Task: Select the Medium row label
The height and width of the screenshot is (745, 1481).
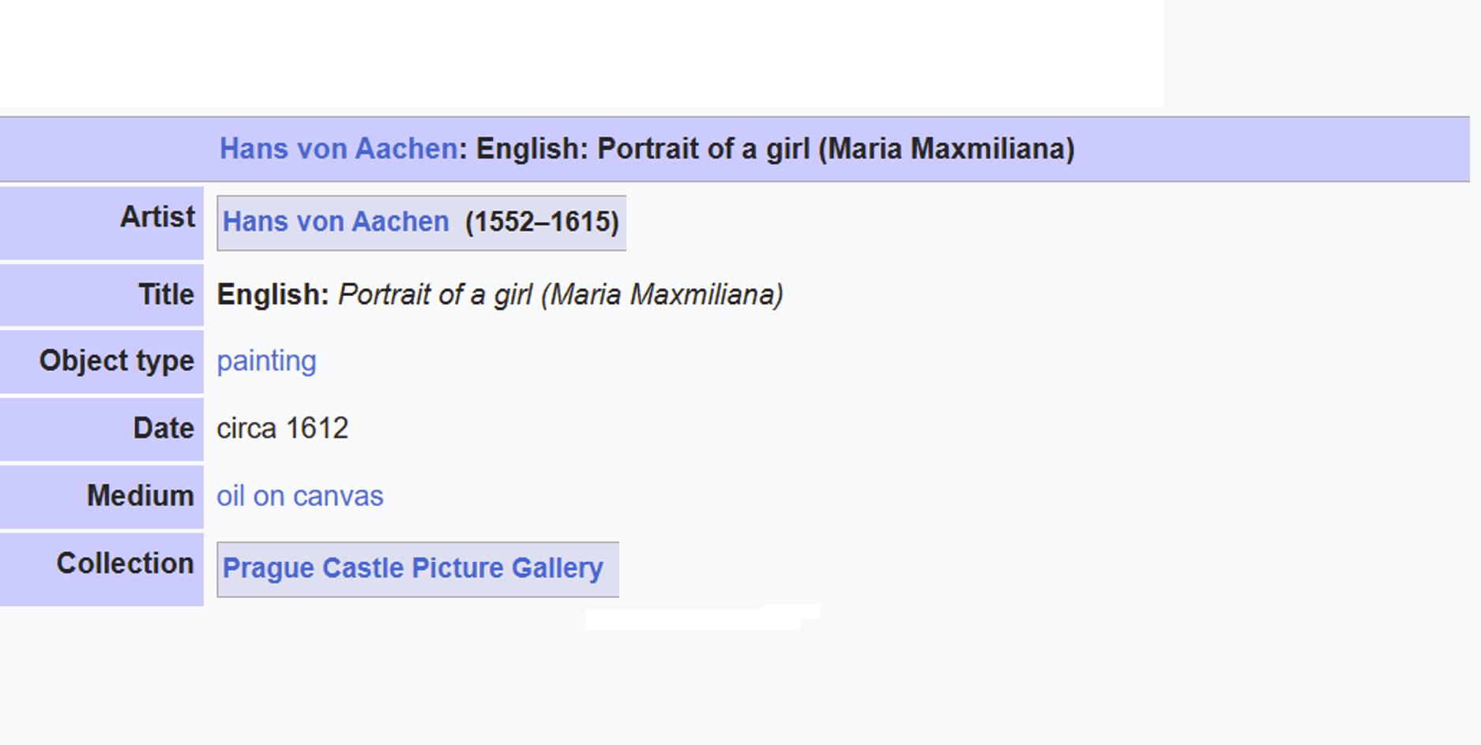Action: [141, 496]
